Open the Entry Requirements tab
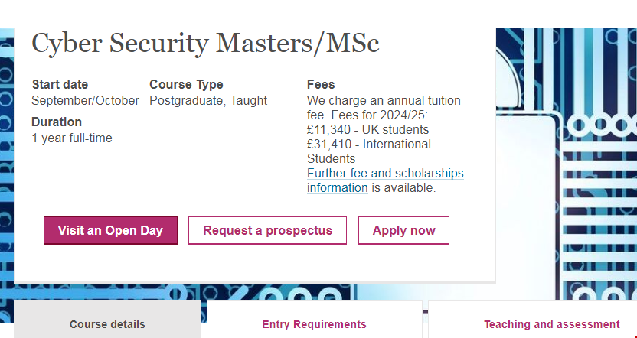This screenshot has width=637, height=338. (x=314, y=324)
